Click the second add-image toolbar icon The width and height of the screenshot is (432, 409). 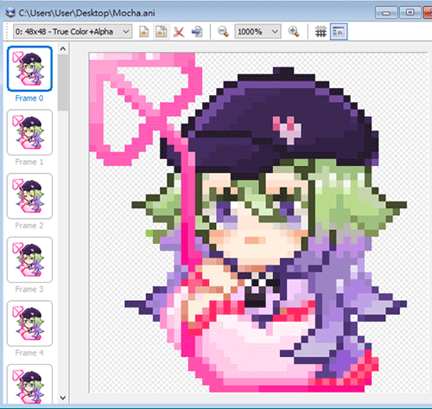[x=161, y=32]
